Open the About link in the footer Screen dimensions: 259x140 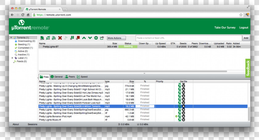(x=16, y=124)
